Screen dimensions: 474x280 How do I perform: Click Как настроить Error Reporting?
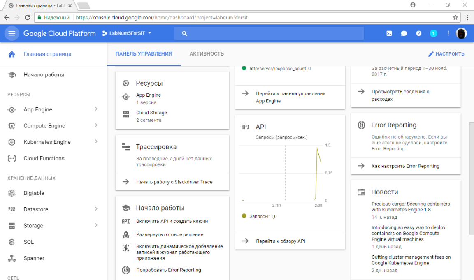click(406, 166)
